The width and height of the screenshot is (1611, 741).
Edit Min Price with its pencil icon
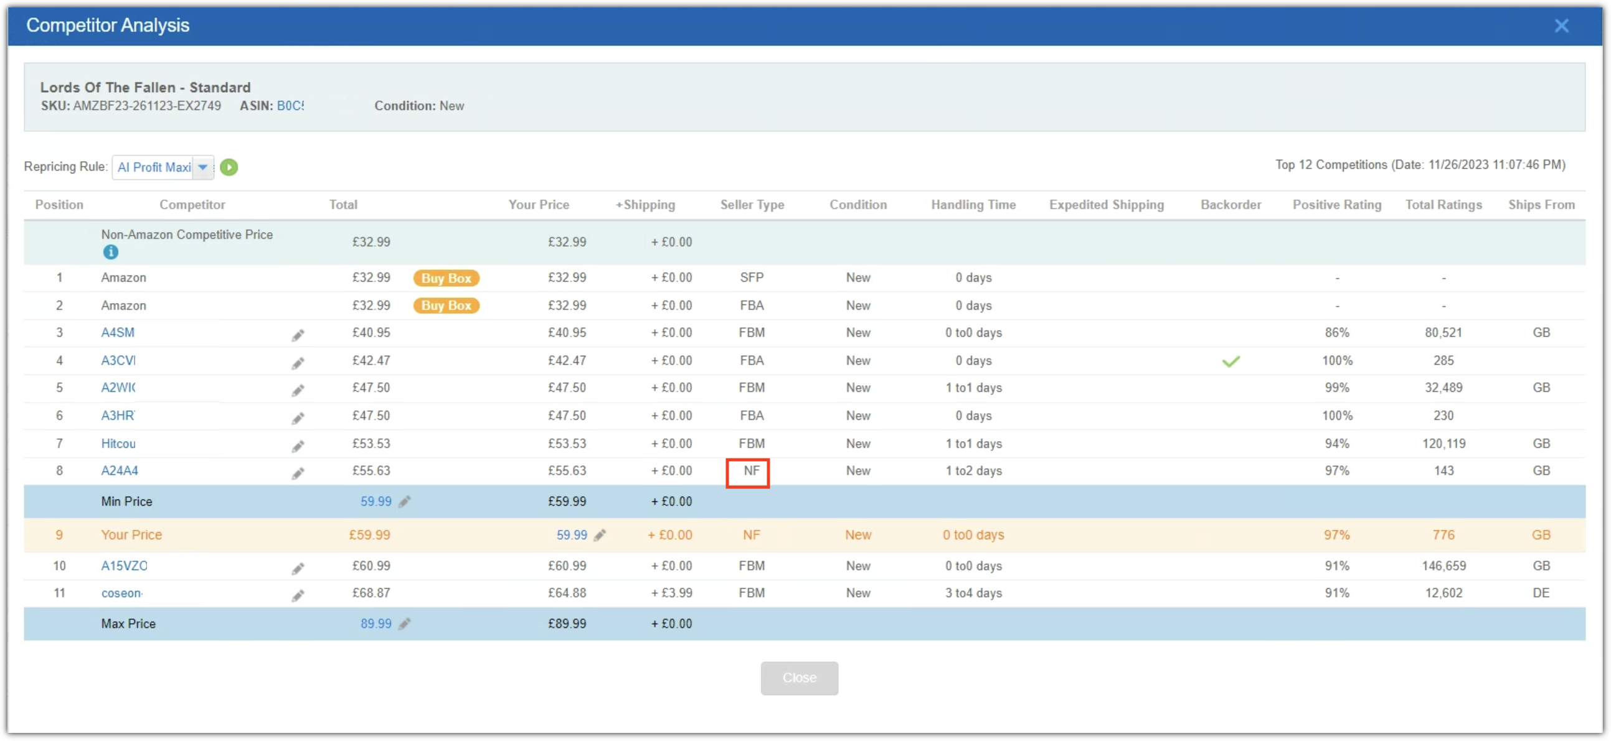(405, 501)
